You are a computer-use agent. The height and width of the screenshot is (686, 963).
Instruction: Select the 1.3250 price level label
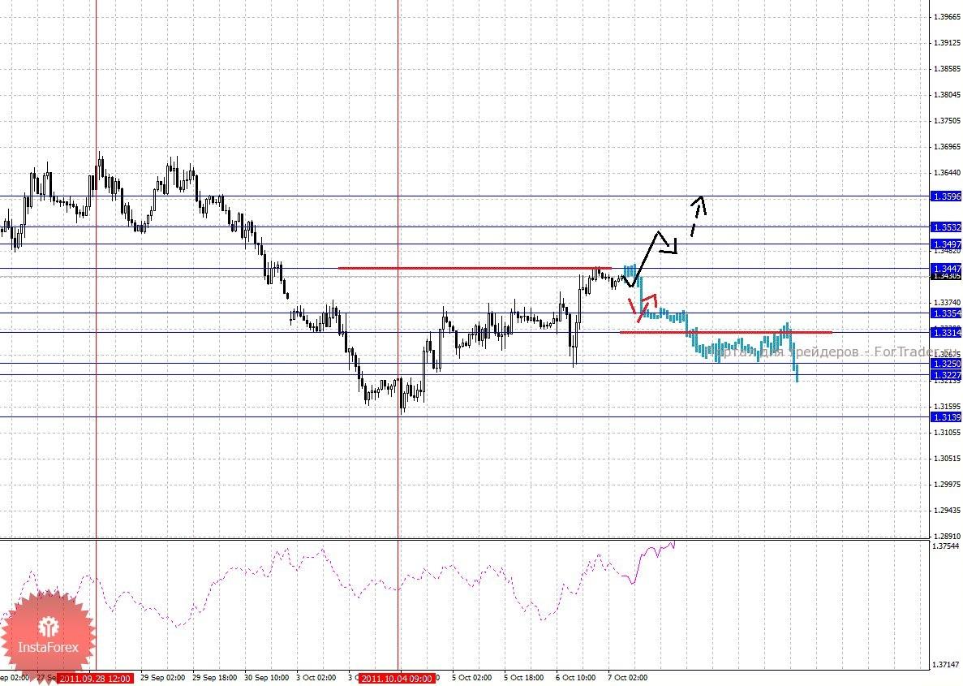947,364
